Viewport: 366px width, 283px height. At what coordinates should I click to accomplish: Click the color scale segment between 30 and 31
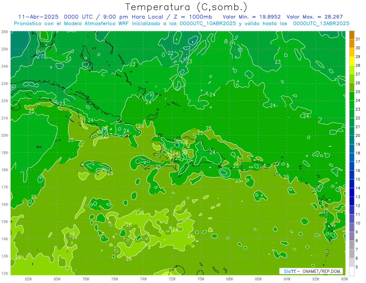tap(352, 44)
